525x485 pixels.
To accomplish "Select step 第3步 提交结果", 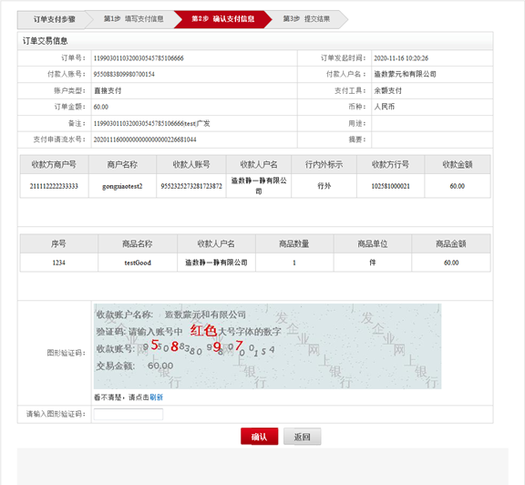I will pos(306,19).
